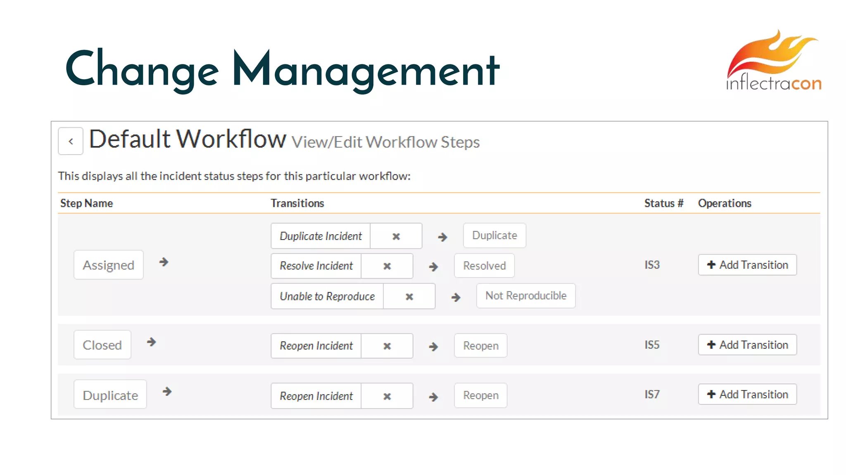846x475 pixels.
Task: Click arrow icon next to Assigned step
Action: (164, 262)
